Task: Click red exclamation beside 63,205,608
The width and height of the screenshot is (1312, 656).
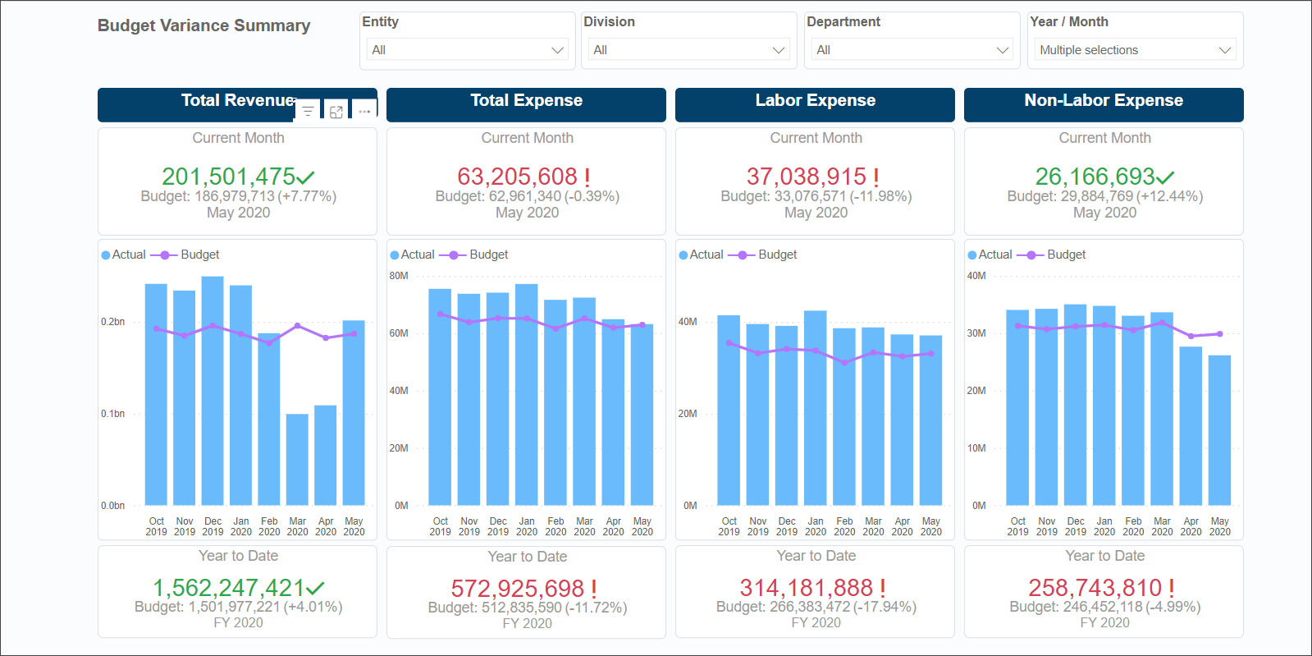Action: click(587, 177)
